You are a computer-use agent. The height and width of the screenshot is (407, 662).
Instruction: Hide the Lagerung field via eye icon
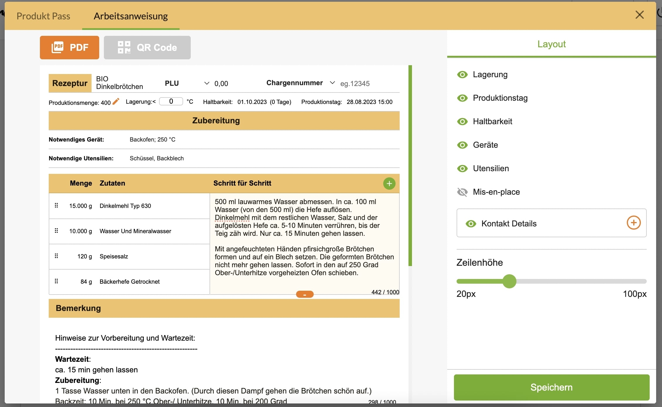point(462,75)
